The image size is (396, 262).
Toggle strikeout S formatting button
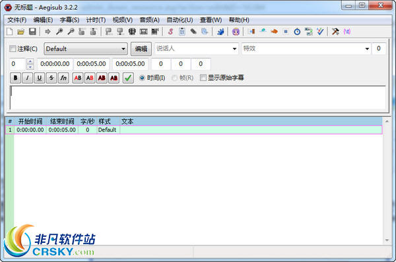click(51, 78)
